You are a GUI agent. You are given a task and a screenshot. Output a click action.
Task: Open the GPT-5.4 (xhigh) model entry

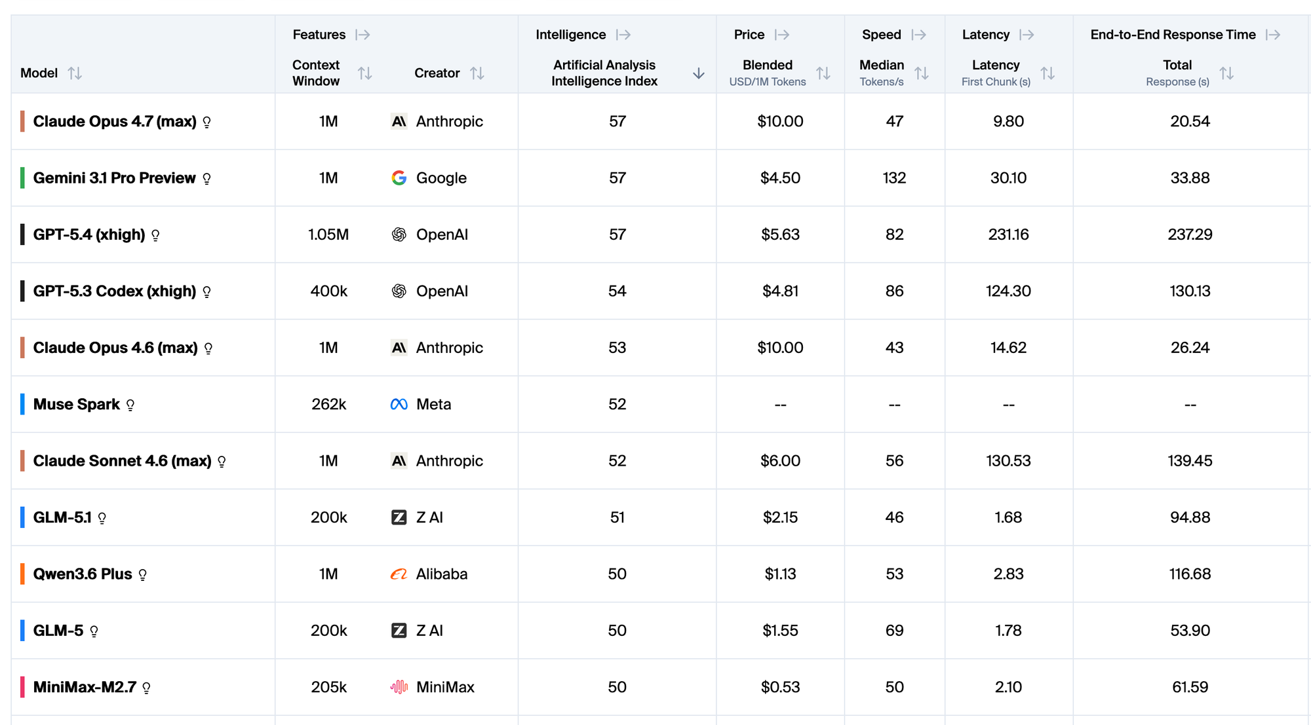tap(89, 234)
